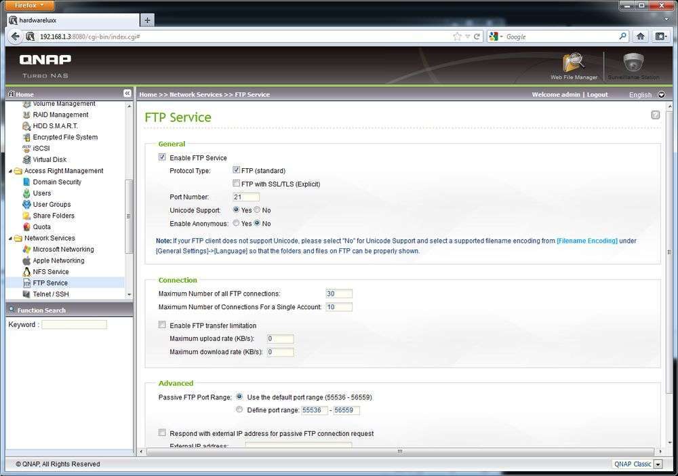Click the help icon beside FTP Service title
This screenshot has height=476, width=678.
656,115
